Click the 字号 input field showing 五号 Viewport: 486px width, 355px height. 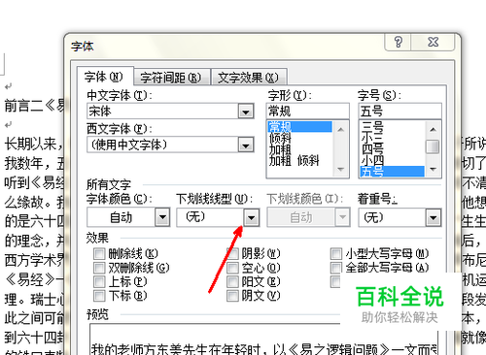tap(399, 112)
